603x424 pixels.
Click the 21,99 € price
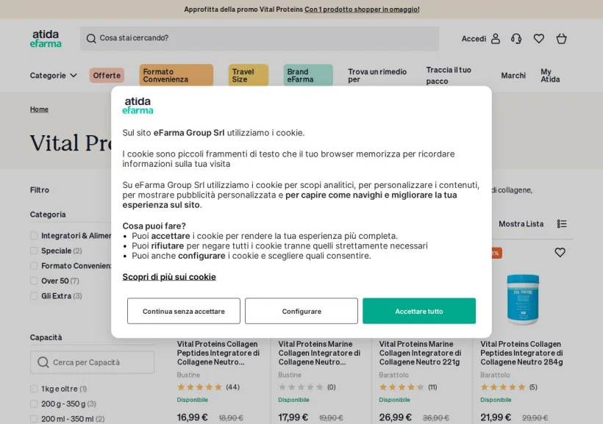coord(496,417)
